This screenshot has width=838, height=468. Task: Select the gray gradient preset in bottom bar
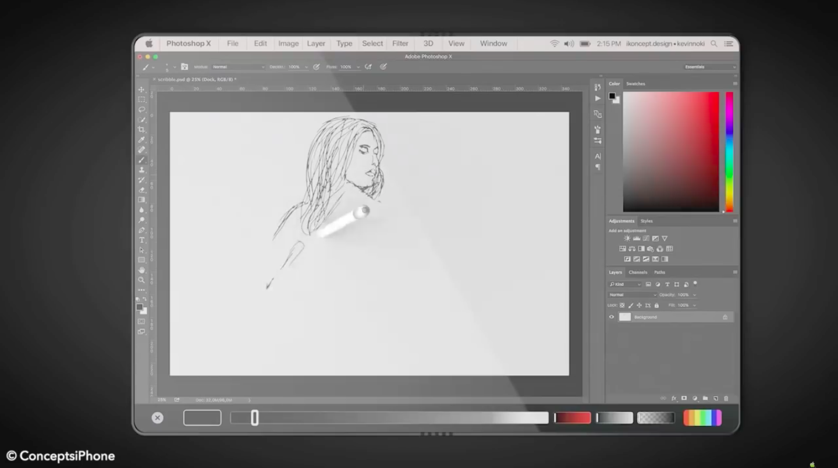(x=615, y=417)
